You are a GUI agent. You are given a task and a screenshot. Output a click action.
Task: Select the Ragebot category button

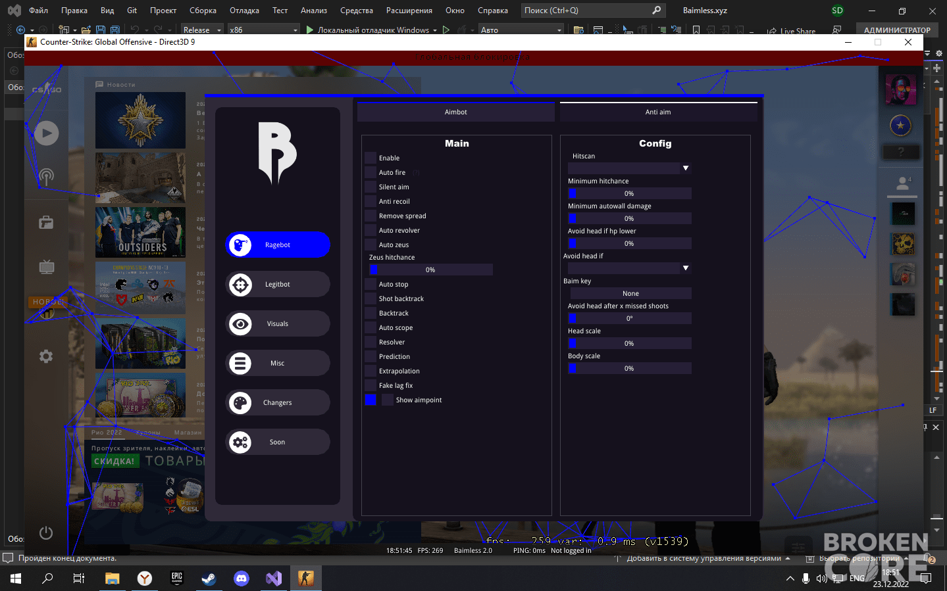click(x=278, y=245)
